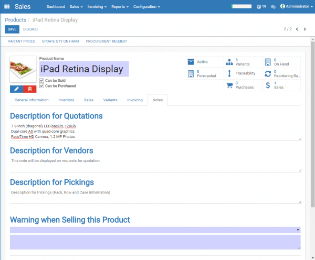Click Variant Prices button

click(x=22, y=41)
